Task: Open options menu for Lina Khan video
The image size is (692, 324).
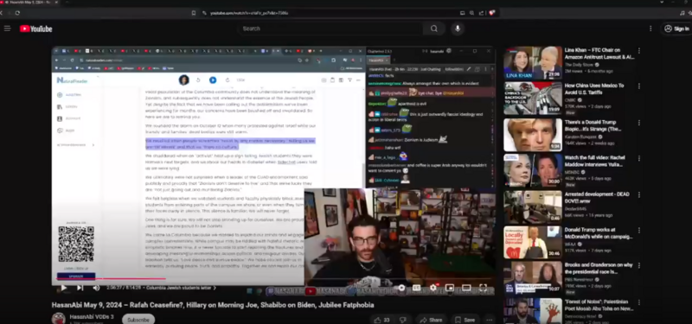Action: 638,51
